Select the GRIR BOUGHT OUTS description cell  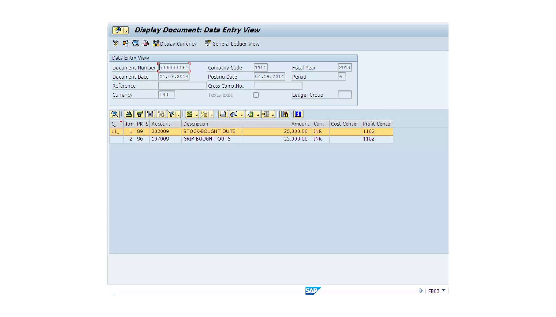(x=212, y=139)
